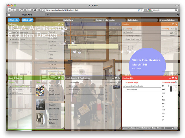
Task: Open the Professor Sylvia portrait thumbnail
Action: [x=40, y=119]
